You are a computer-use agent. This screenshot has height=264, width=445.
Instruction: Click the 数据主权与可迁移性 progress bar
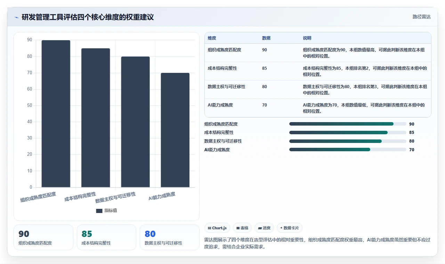click(x=348, y=141)
